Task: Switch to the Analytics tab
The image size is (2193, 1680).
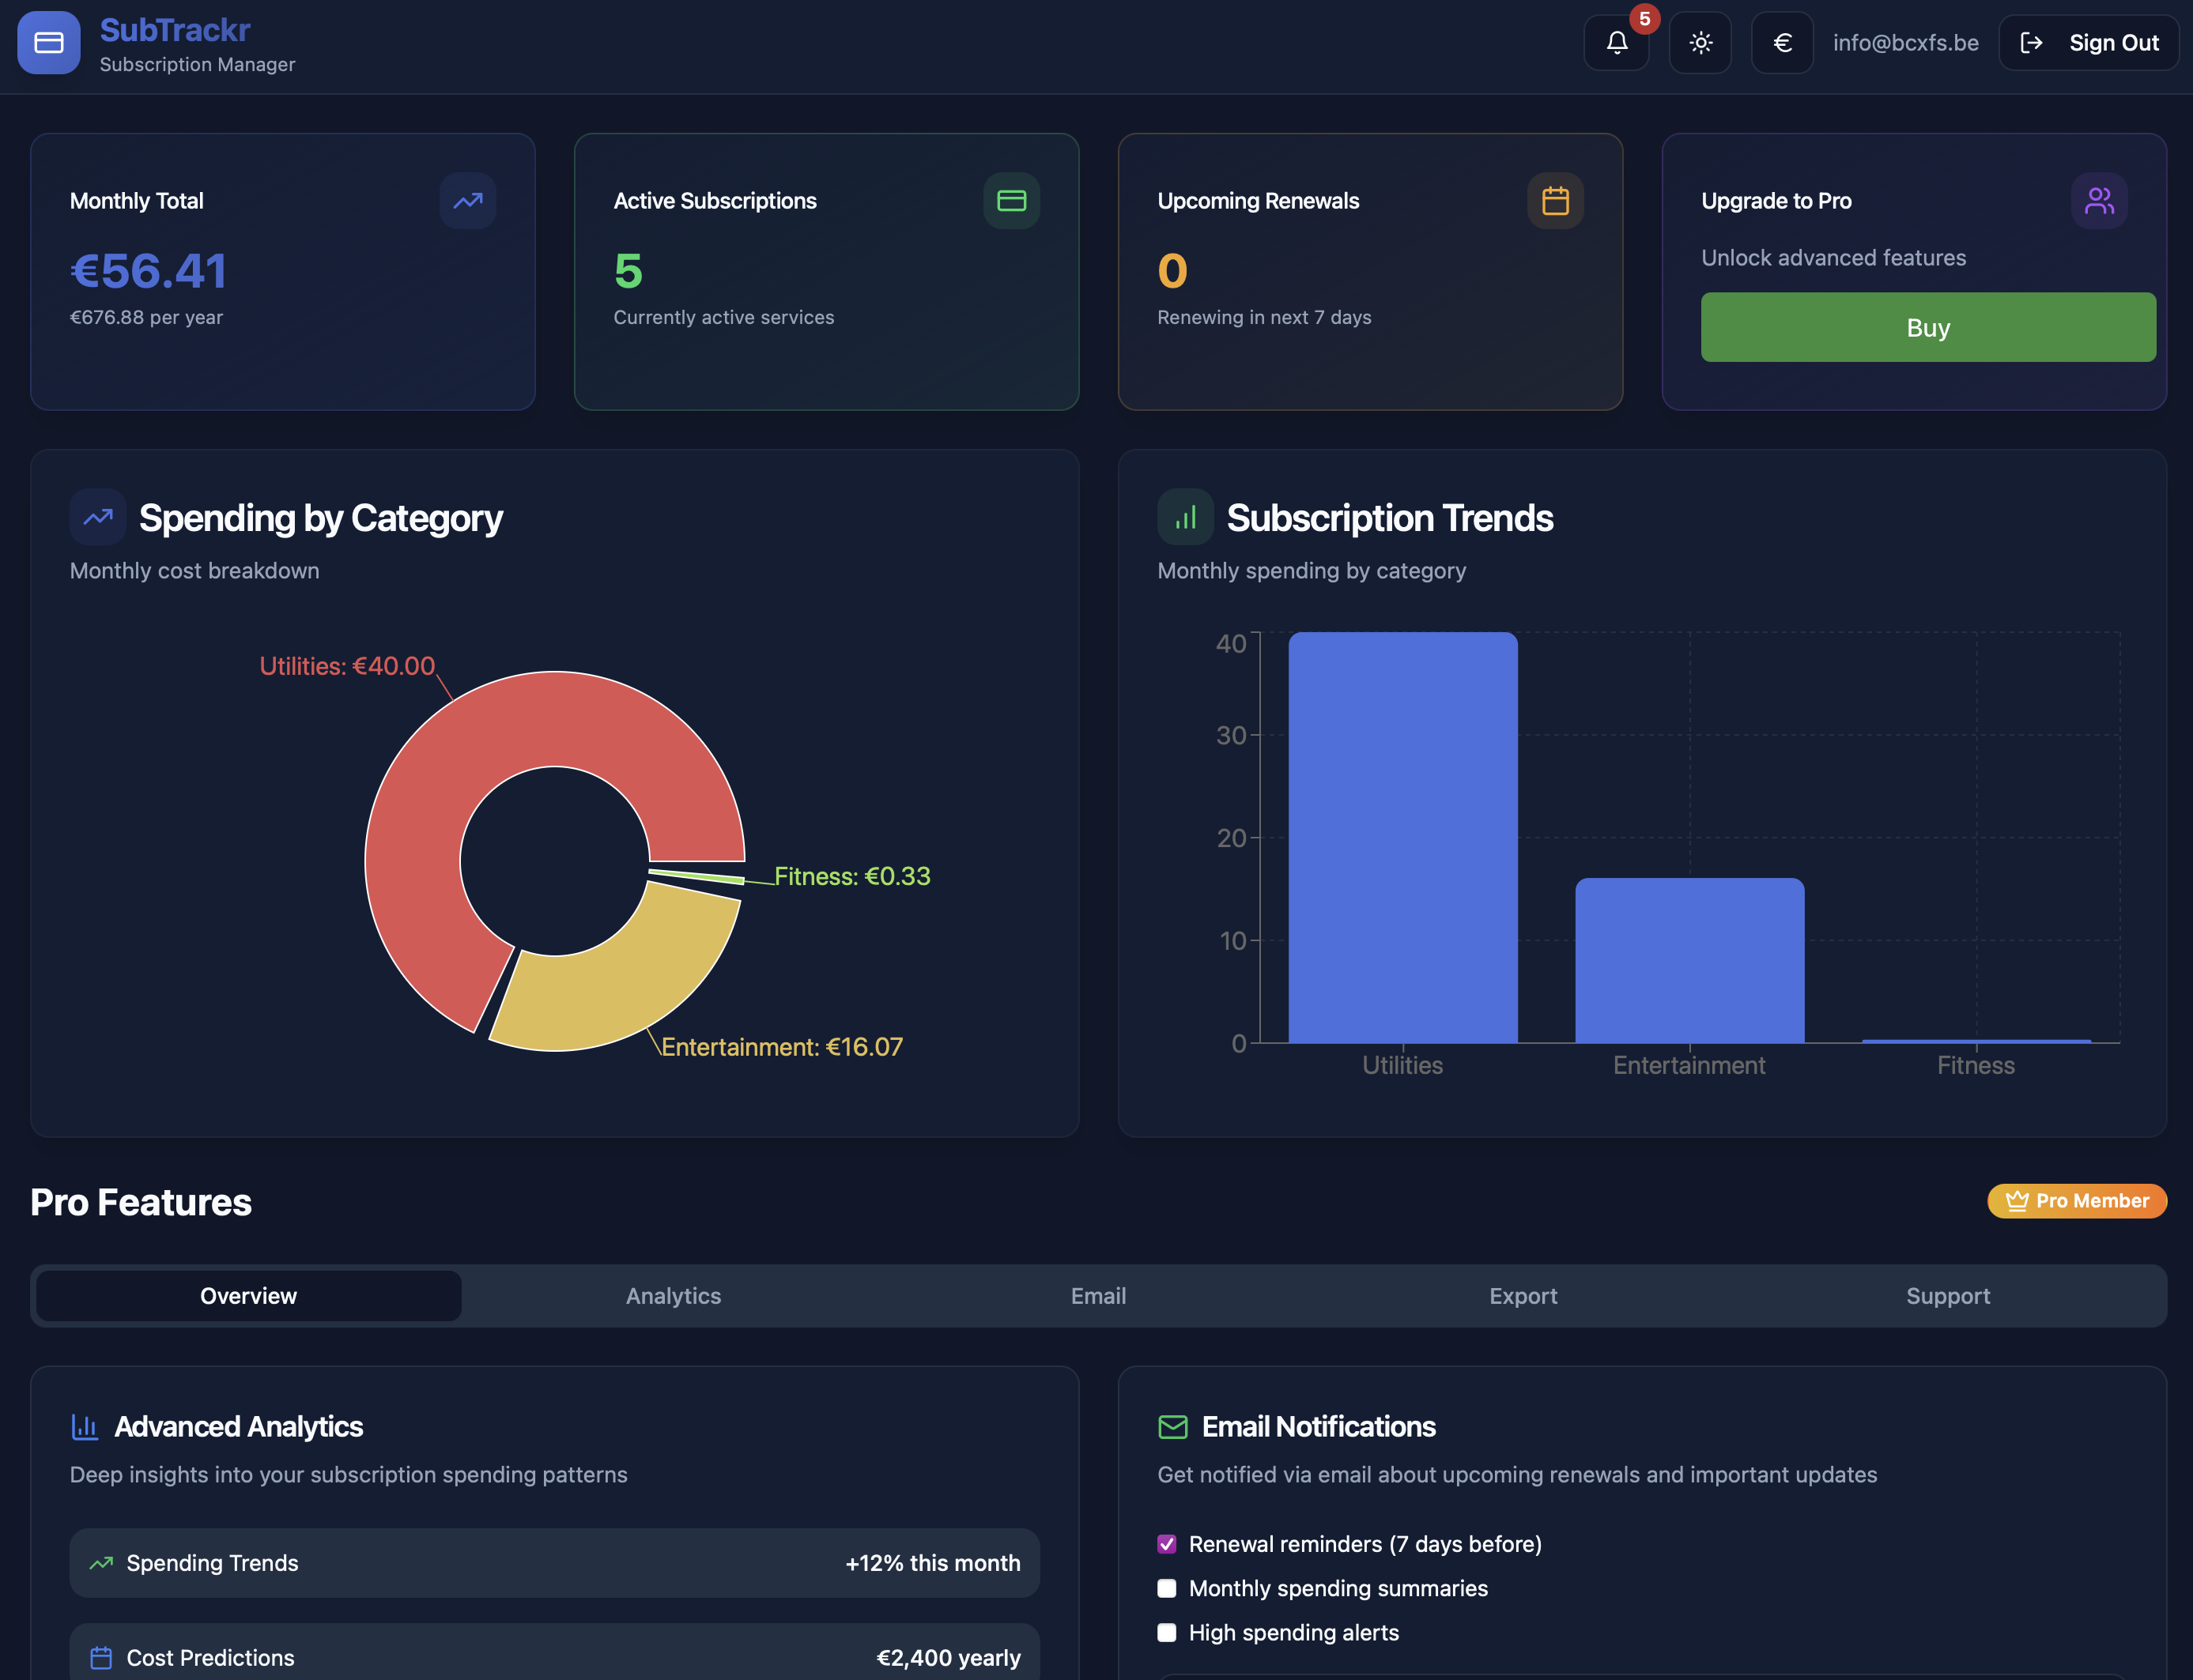Action: click(x=674, y=1296)
